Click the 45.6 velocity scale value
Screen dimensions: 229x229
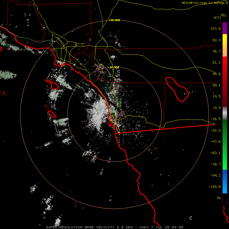click(x=217, y=74)
